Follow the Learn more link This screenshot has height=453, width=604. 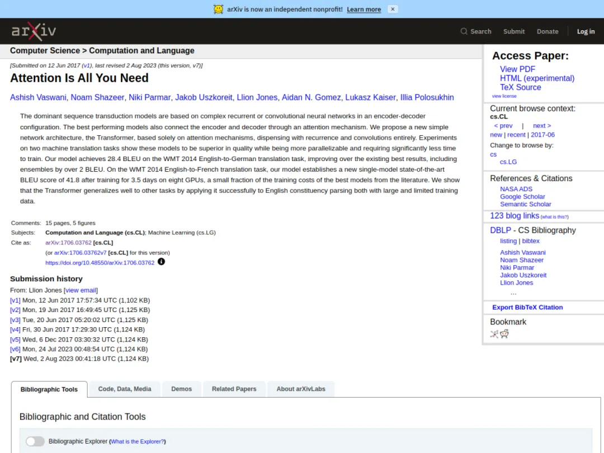(x=364, y=10)
